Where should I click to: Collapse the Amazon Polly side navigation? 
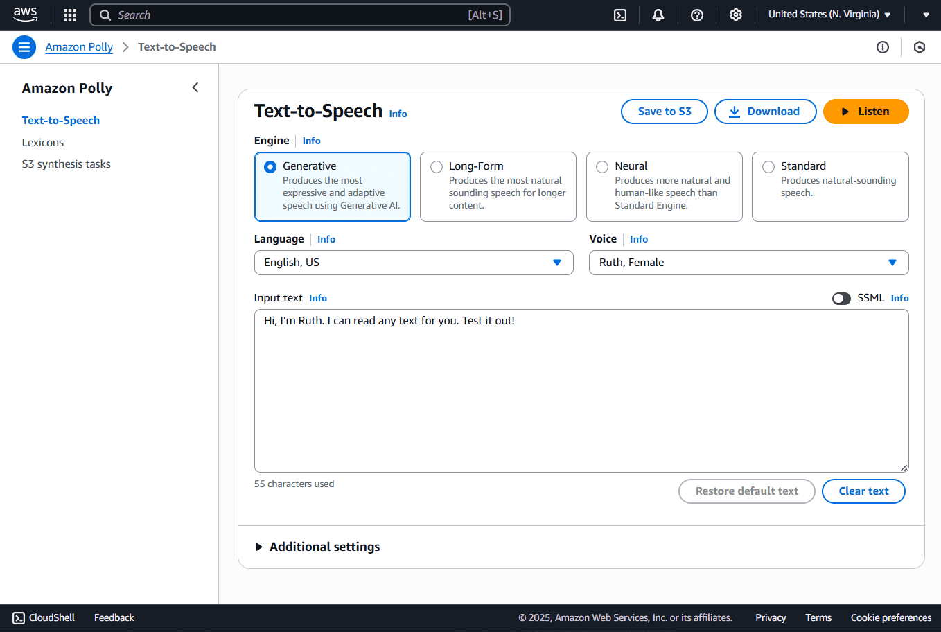point(195,87)
